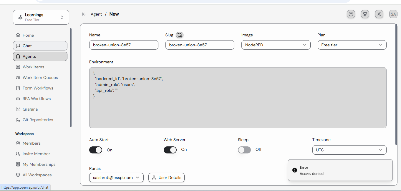401x191 pixels.
Task: Open the SA user avatar menu
Action: (x=393, y=14)
